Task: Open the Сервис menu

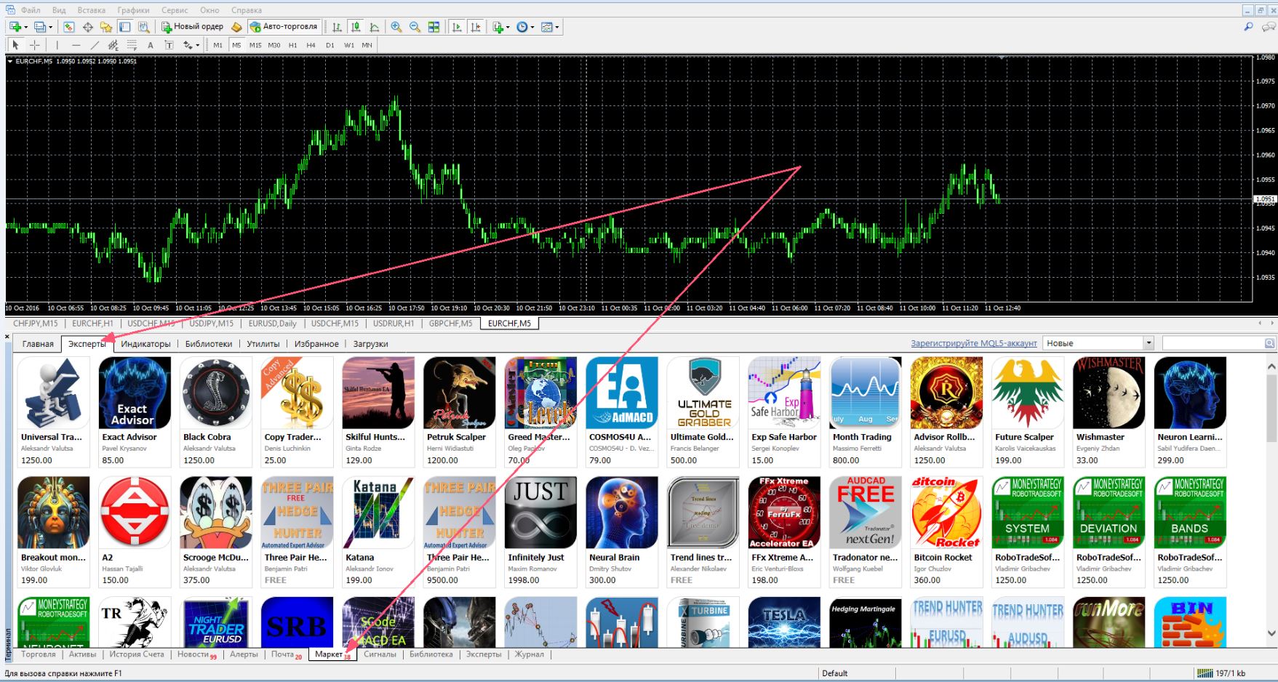Action: tap(175, 10)
